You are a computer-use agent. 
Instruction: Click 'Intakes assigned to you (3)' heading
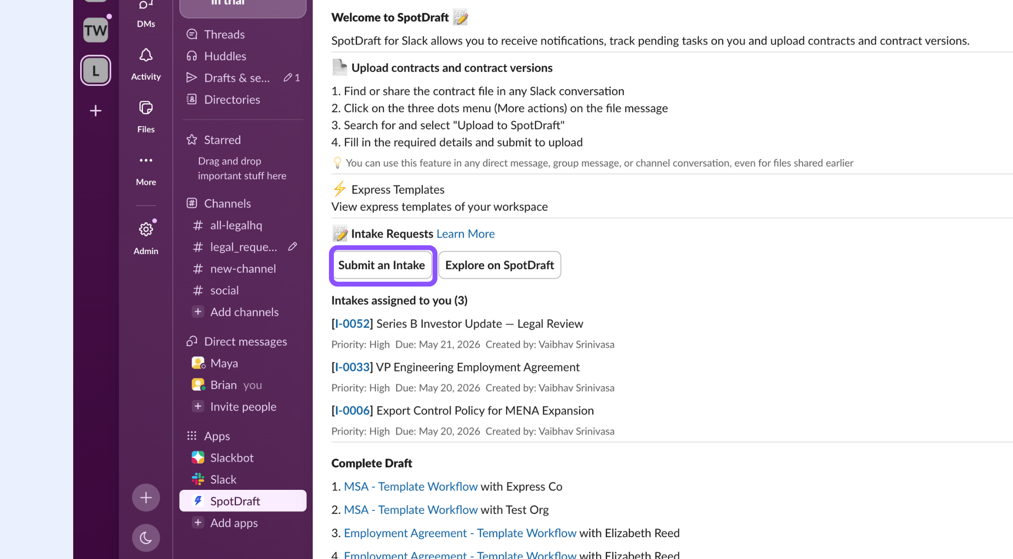coord(400,300)
